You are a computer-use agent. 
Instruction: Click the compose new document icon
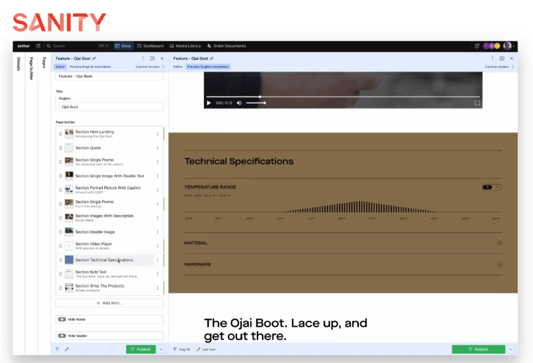coord(38,46)
